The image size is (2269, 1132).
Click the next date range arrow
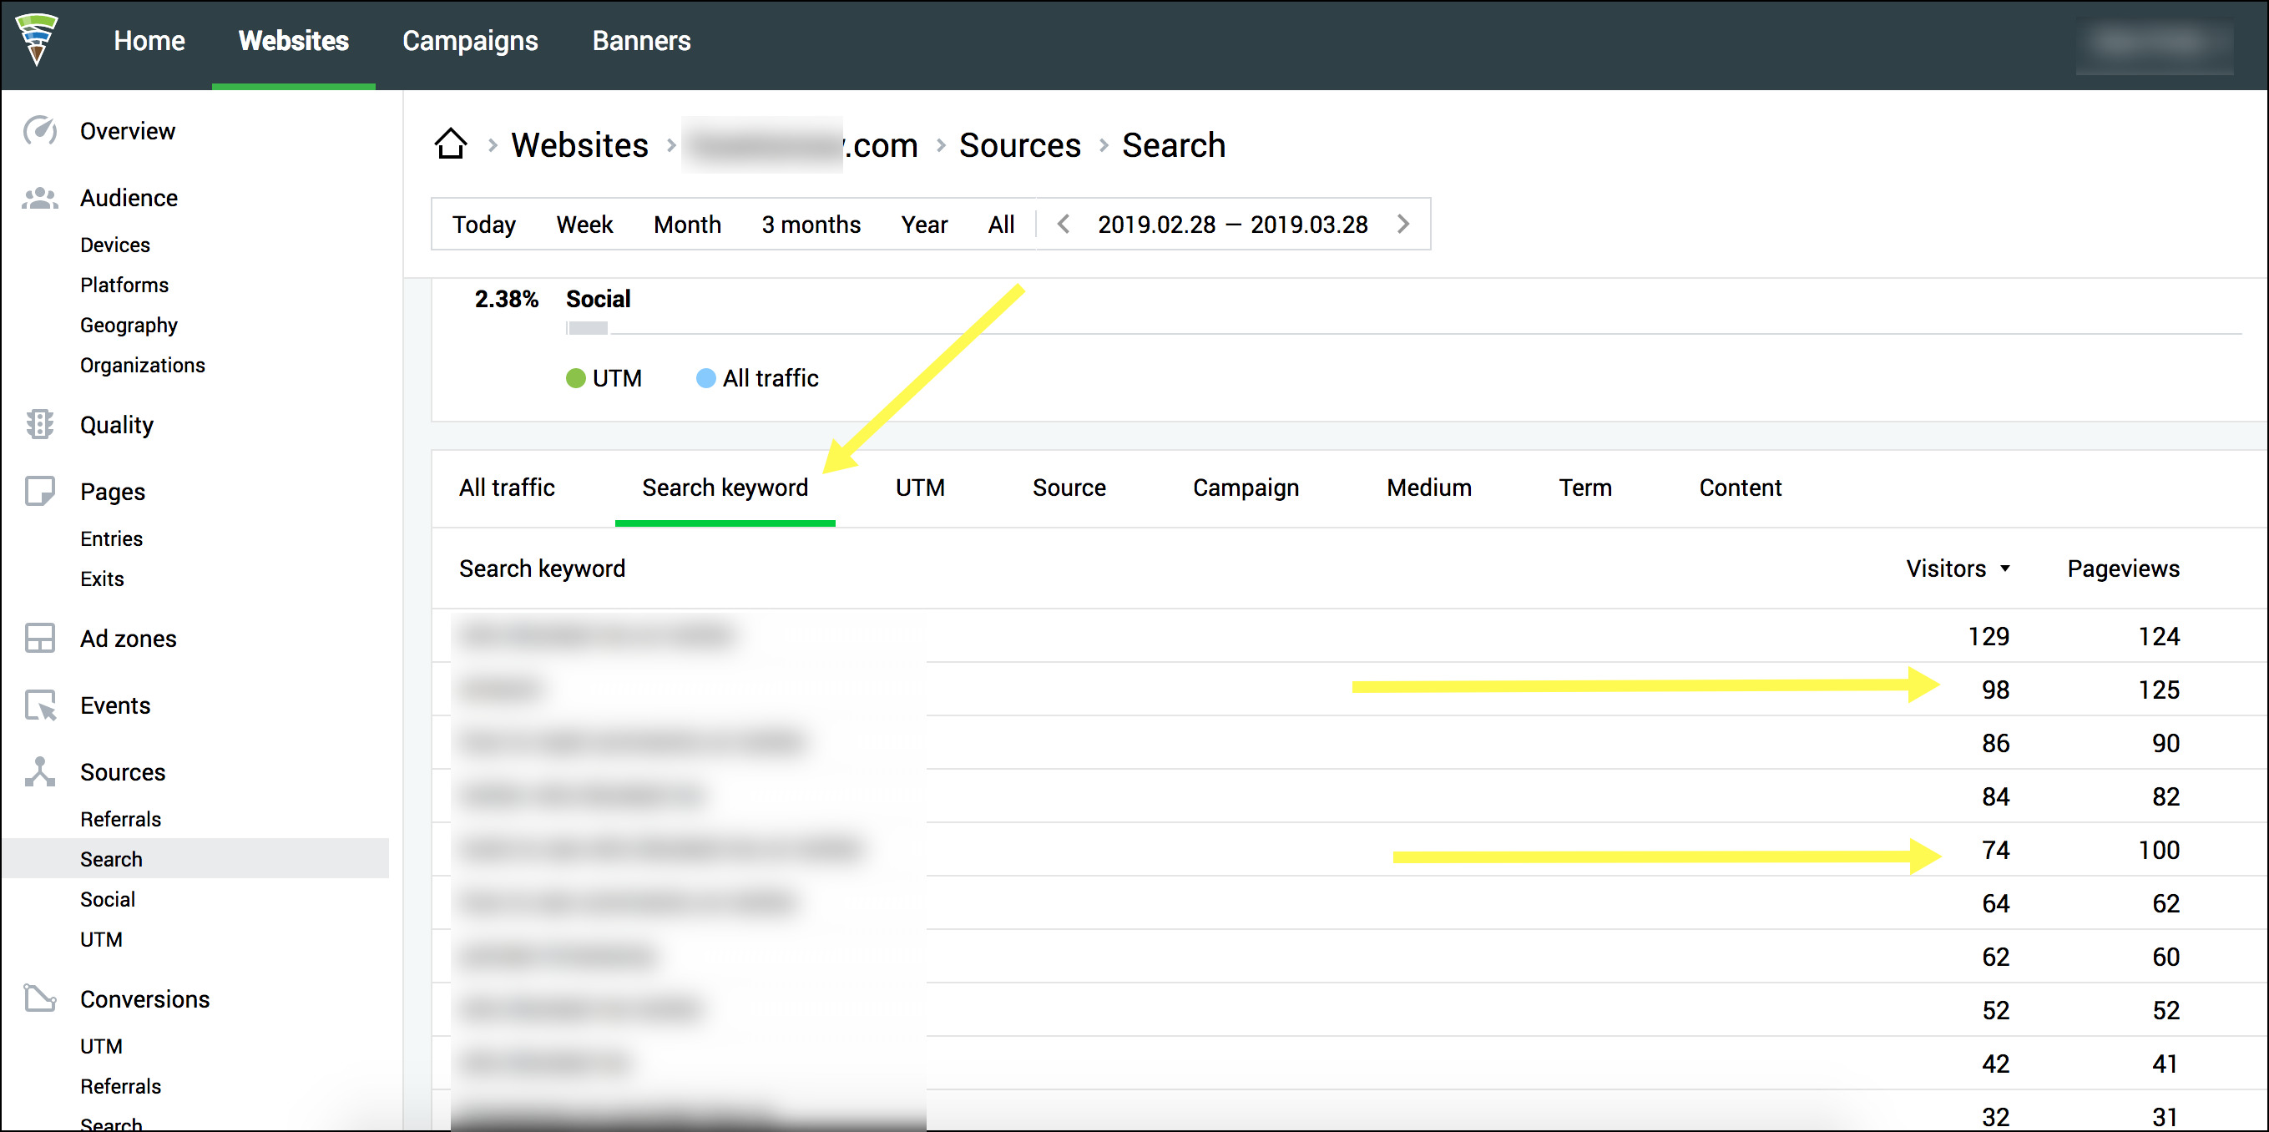1401,225
